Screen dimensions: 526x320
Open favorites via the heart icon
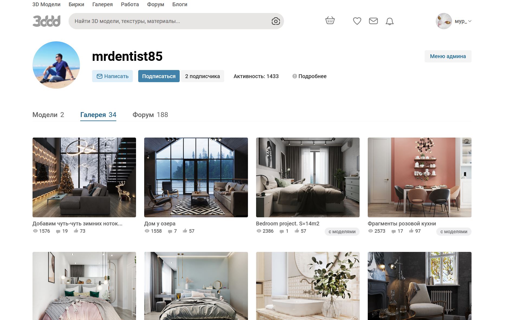(x=357, y=21)
